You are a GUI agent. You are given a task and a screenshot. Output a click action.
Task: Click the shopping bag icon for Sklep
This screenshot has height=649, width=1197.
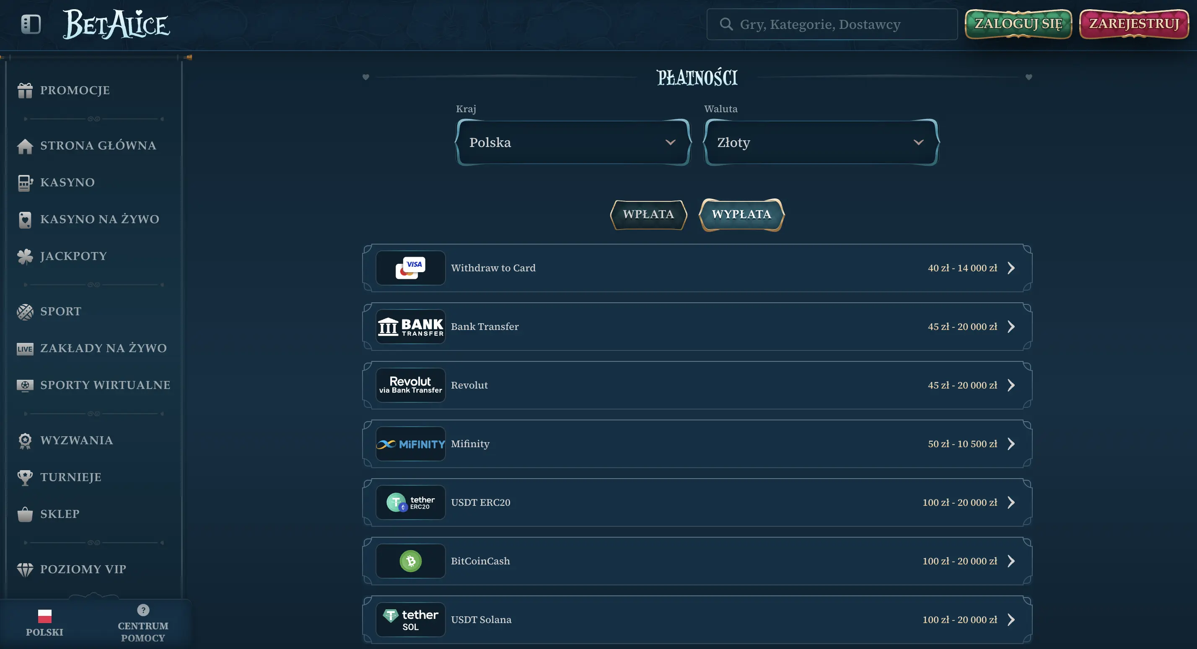pyautogui.click(x=25, y=514)
